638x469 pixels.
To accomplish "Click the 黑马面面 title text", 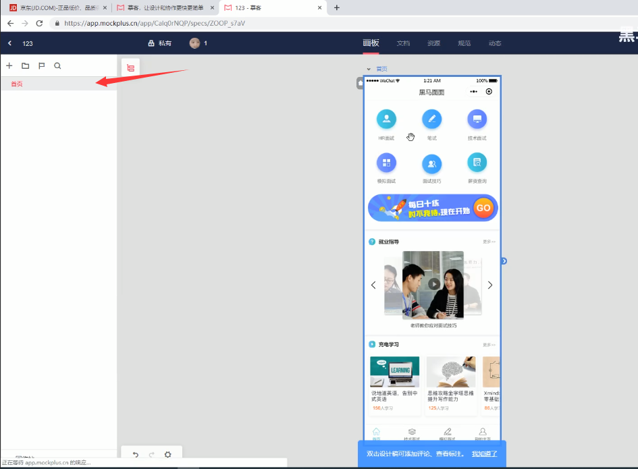I will [x=431, y=92].
